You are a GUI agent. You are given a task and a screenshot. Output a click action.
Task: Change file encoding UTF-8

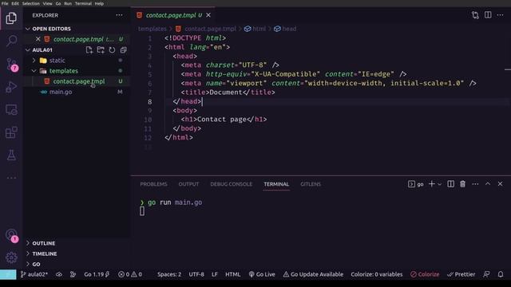click(x=196, y=274)
